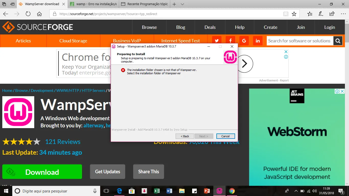Switch to the 'wamp - Erro na instalação' tab
The height and width of the screenshot is (196, 349).
point(94,4)
